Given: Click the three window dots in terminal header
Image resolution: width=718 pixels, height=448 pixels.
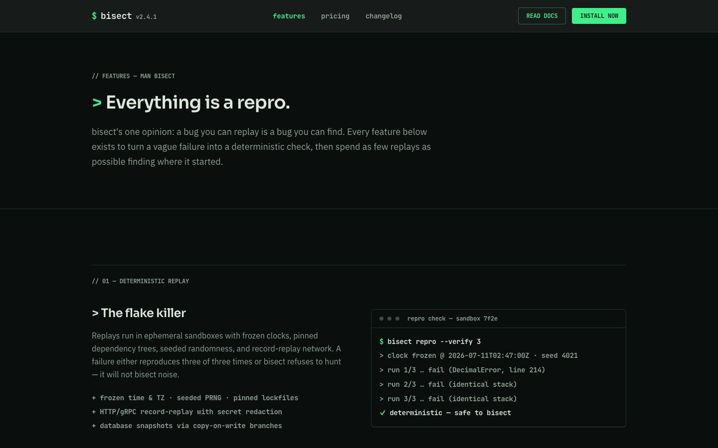Looking at the screenshot, I should 389,319.
